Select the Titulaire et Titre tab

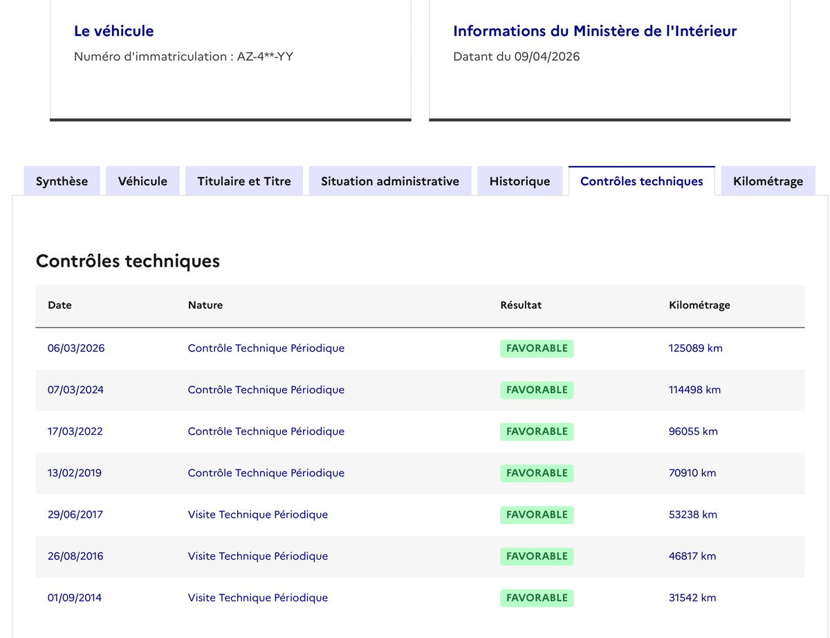coord(244,181)
